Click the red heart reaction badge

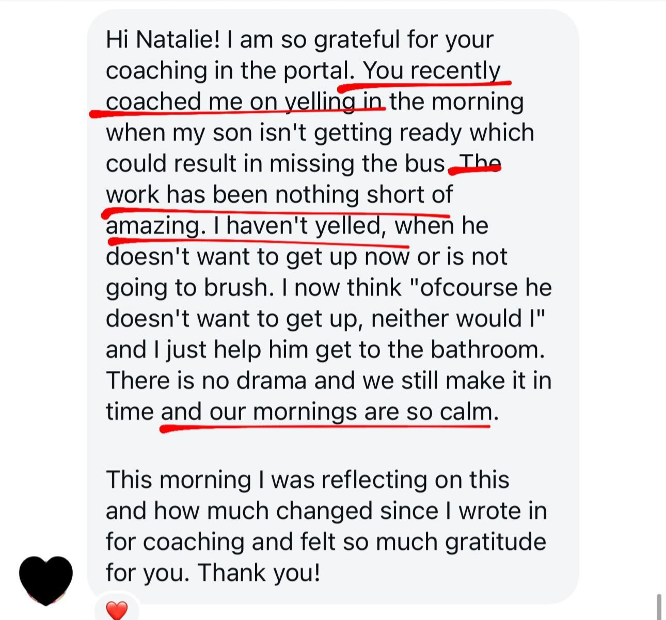[x=116, y=610]
